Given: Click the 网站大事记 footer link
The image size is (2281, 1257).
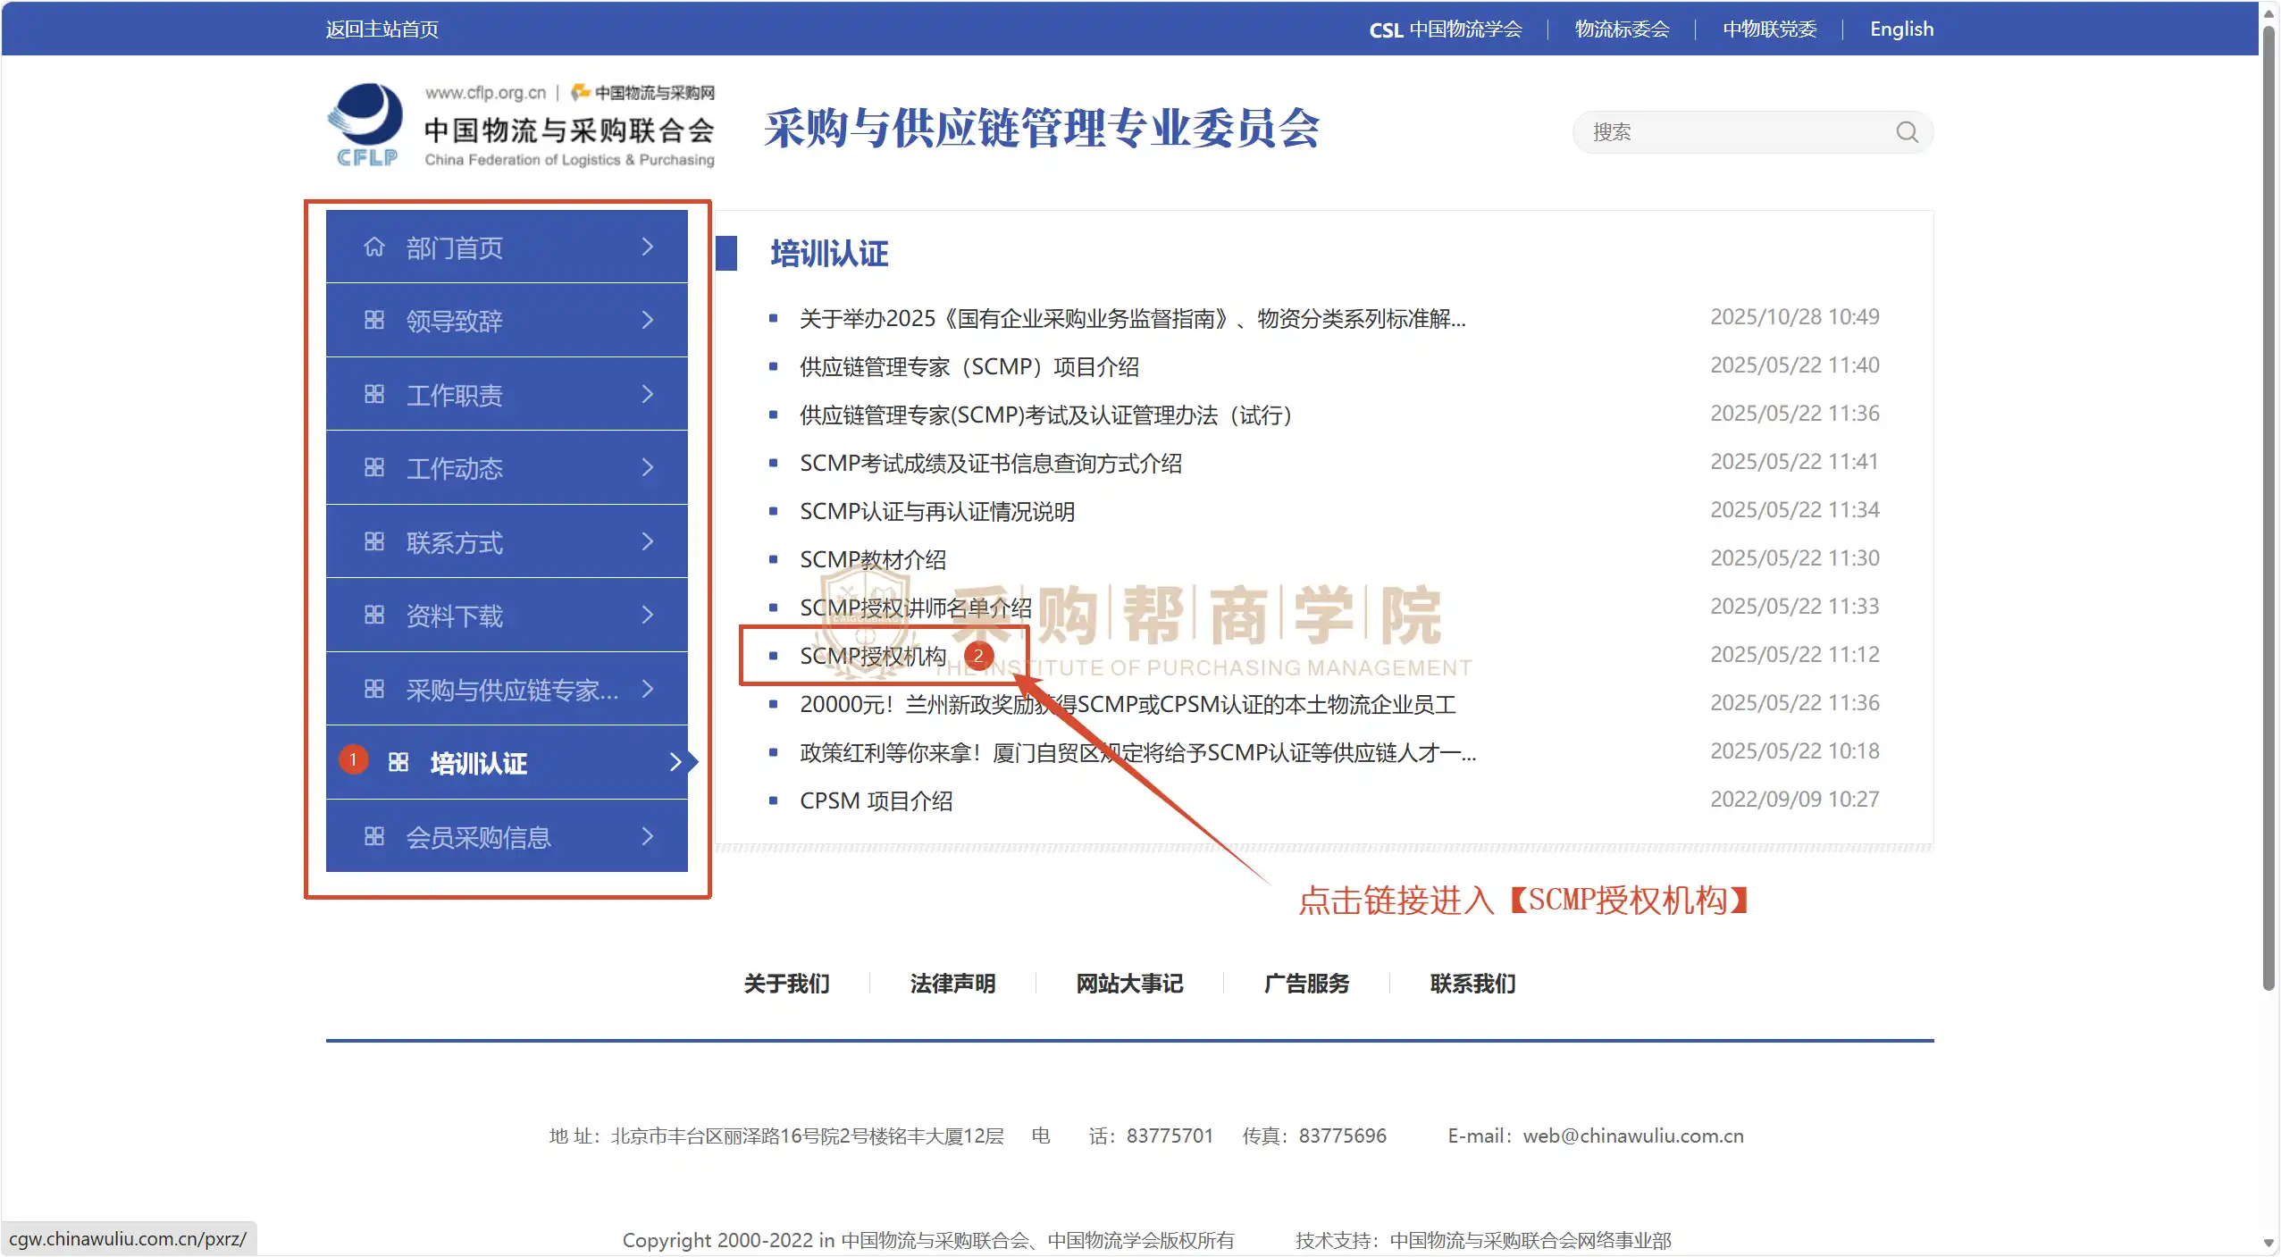Looking at the screenshot, I should [1130, 984].
